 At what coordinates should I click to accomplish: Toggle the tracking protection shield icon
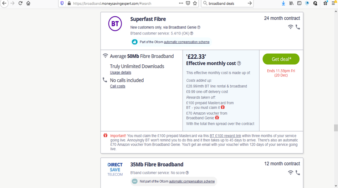pyautogui.click(x=62, y=3)
